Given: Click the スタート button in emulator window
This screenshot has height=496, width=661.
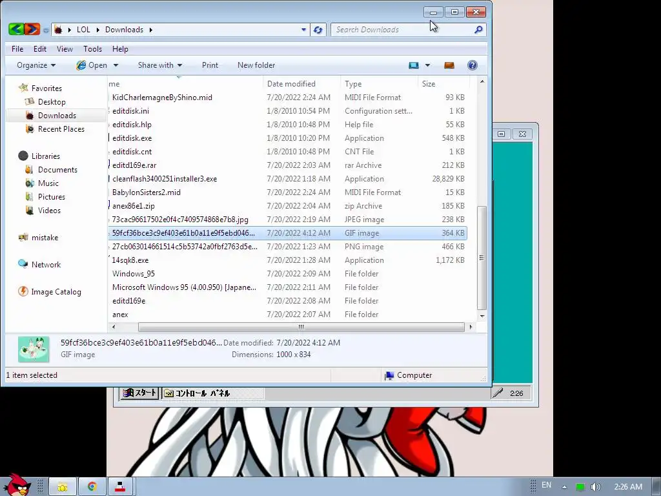Looking at the screenshot, I should [139, 393].
